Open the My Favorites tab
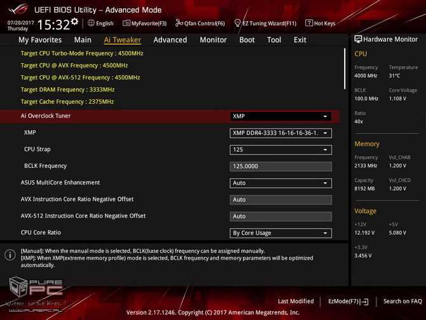 pyautogui.click(x=40, y=40)
